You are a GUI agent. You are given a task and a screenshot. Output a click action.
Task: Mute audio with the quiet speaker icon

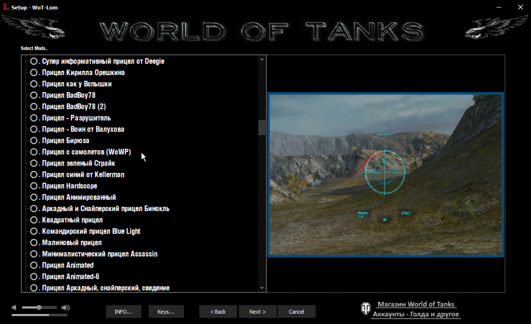(x=14, y=307)
